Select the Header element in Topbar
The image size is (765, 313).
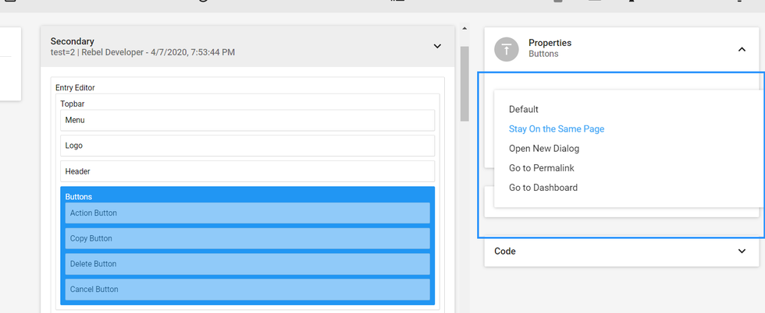(247, 171)
